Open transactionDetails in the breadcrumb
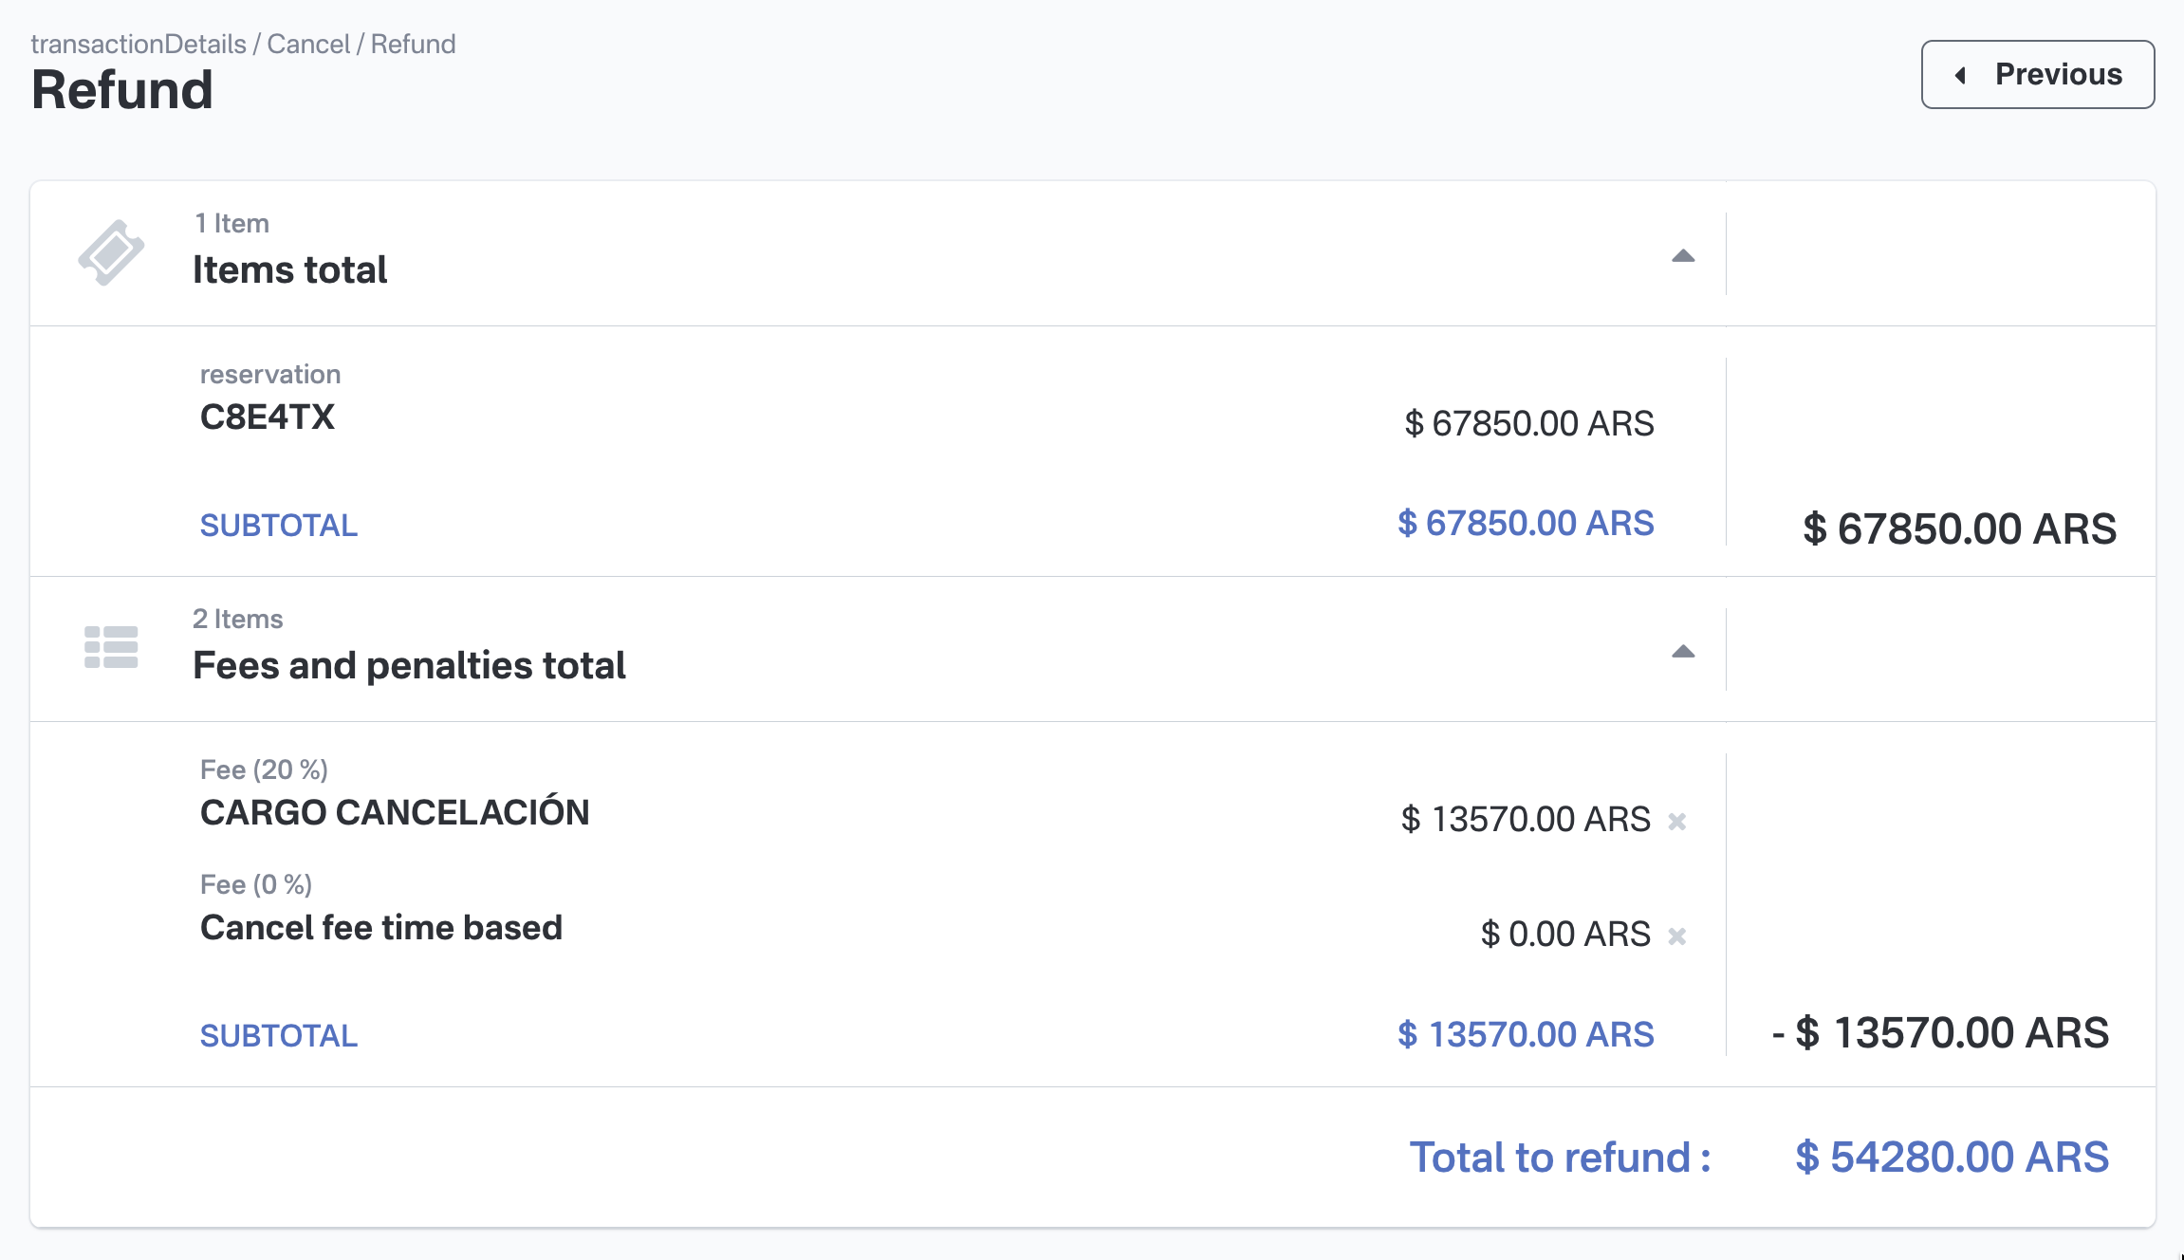2184x1260 pixels. coord(139,44)
